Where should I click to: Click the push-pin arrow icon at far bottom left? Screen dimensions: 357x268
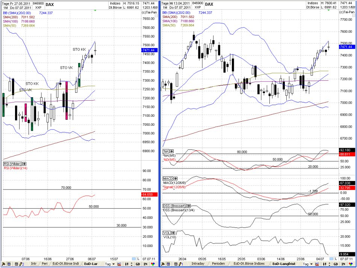pos(3,264)
